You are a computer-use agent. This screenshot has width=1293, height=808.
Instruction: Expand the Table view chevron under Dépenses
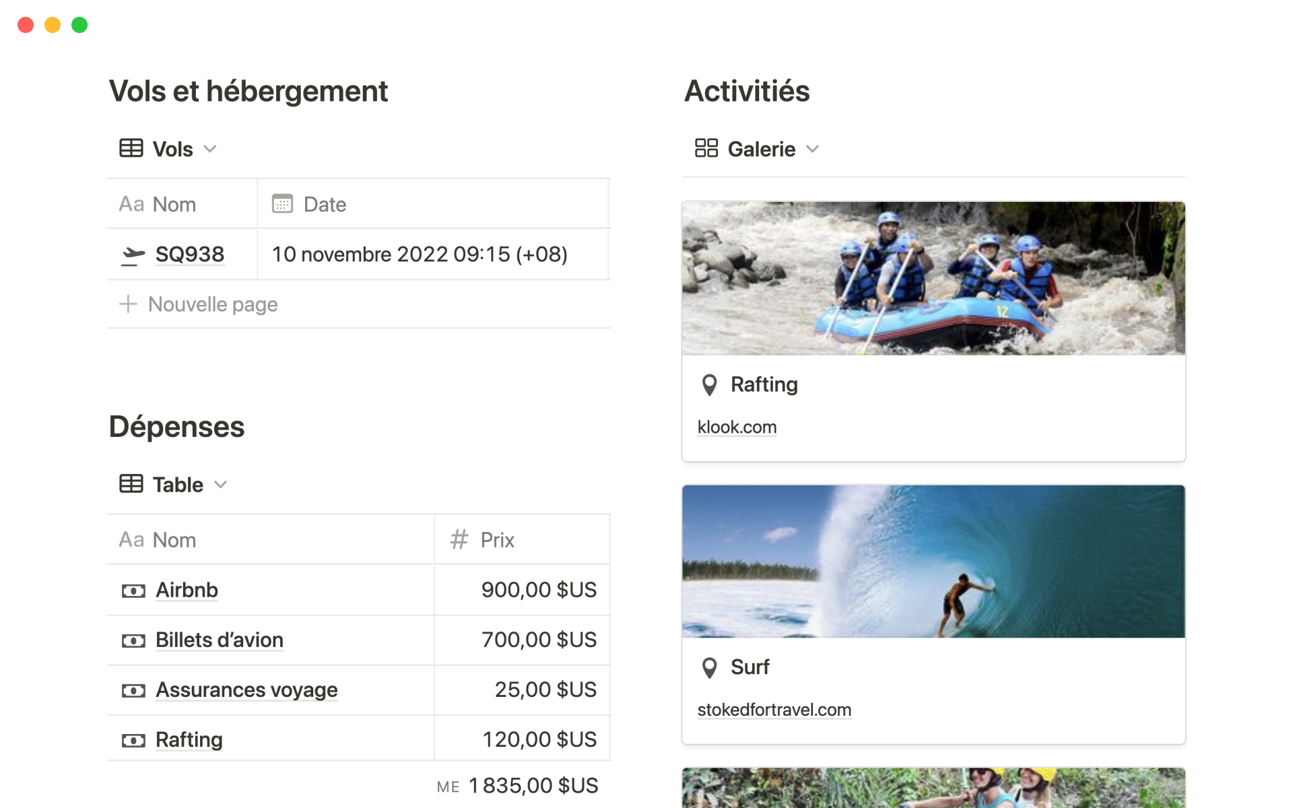[221, 485]
